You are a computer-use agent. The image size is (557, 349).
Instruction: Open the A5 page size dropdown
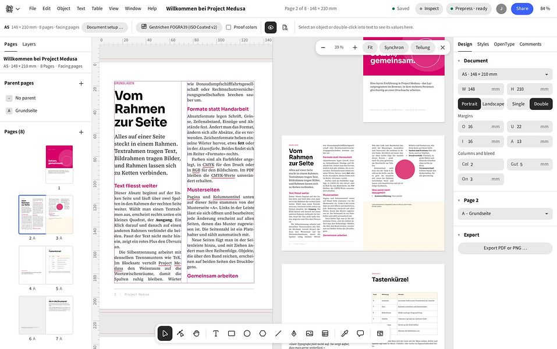click(x=505, y=74)
